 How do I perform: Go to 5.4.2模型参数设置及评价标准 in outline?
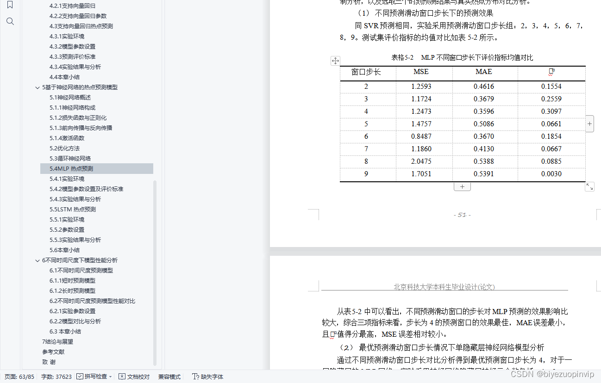[86, 189]
